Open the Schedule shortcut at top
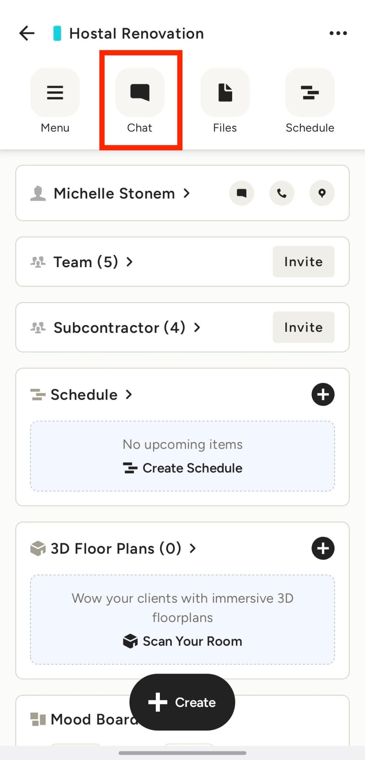 tap(310, 93)
